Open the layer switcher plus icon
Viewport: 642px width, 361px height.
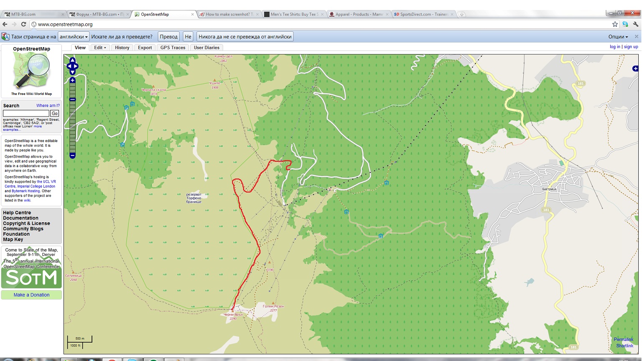635,69
